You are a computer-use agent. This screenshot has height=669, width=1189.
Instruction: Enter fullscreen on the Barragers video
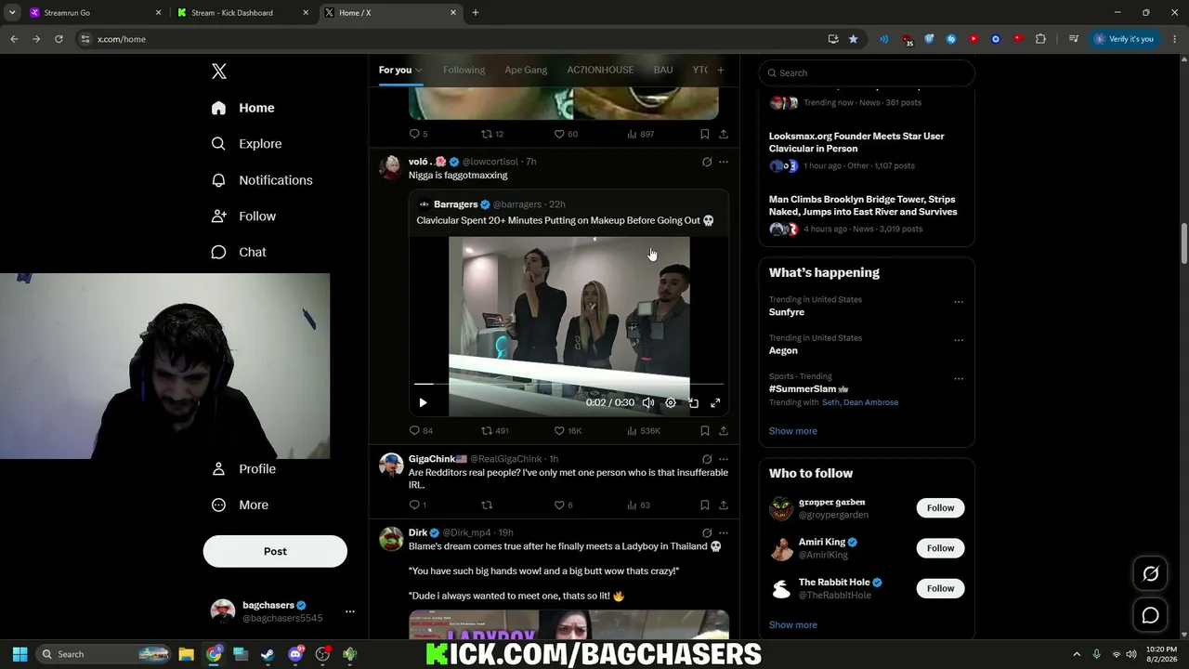(715, 402)
